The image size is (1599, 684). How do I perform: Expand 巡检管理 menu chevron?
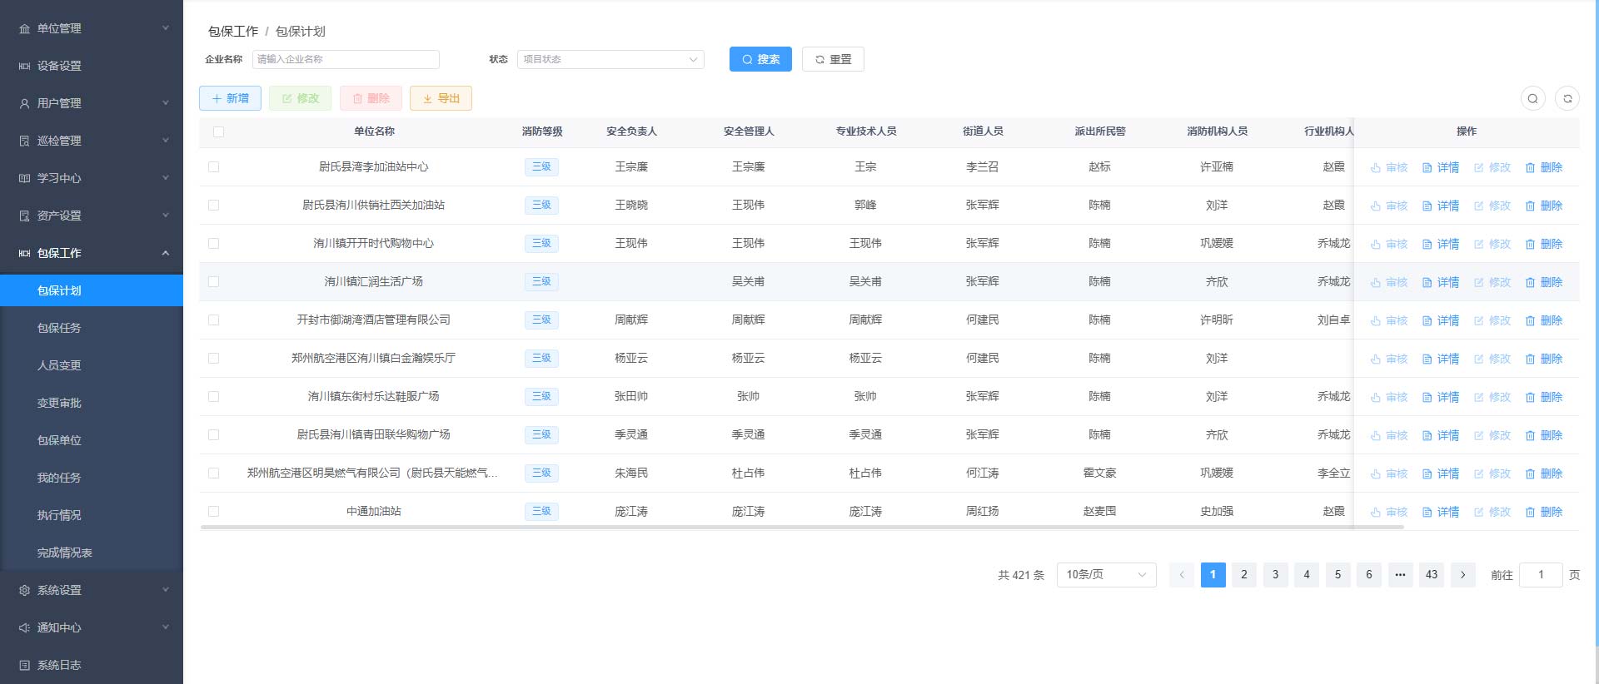165,141
